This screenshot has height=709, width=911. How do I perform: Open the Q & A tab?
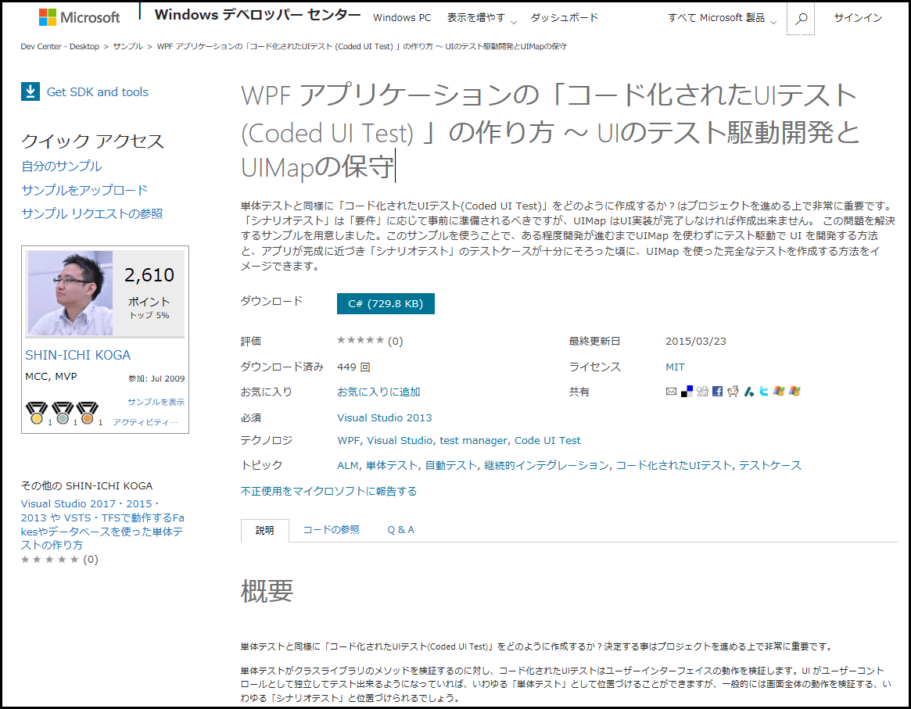click(400, 528)
